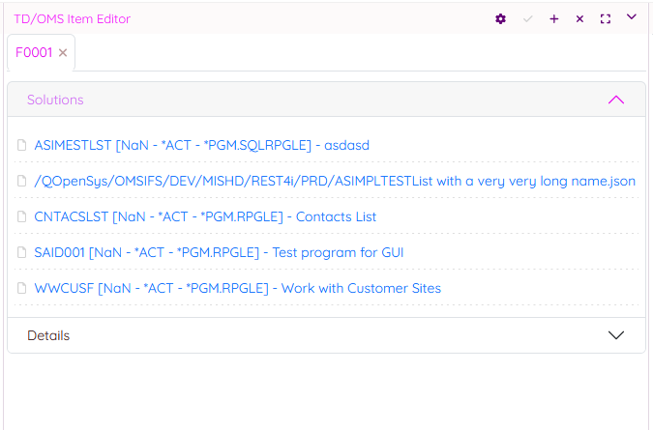Click the Details section header label

coord(48,335)
